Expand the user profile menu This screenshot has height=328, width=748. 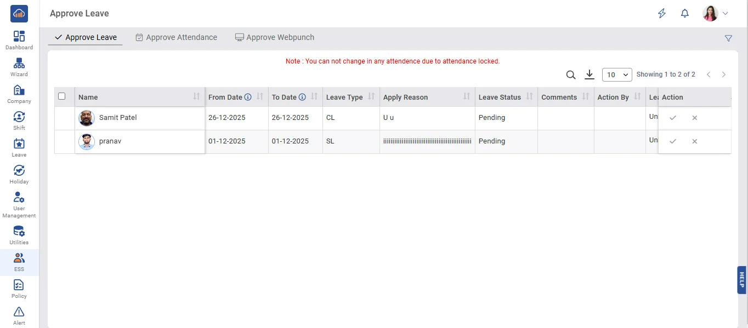[x=716, y=14]
